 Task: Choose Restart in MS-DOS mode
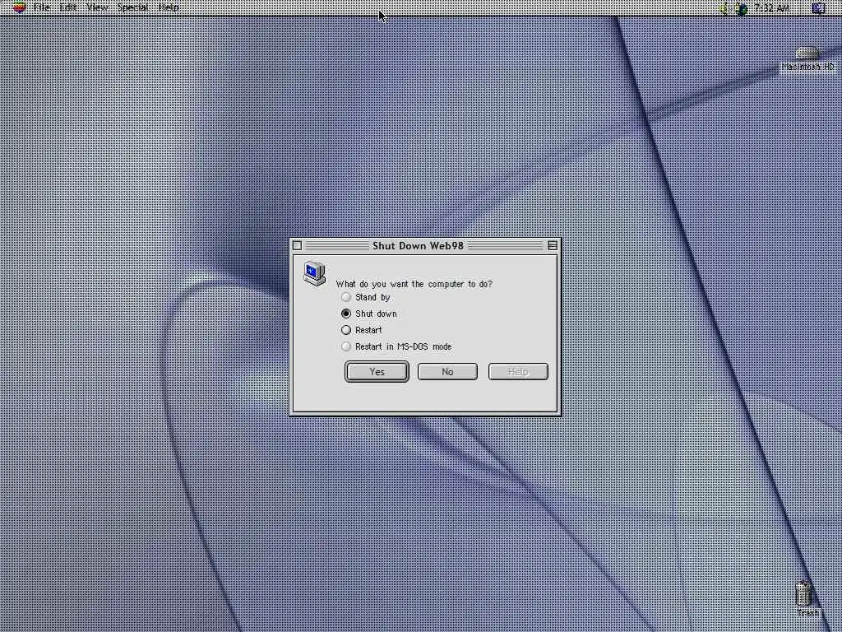pyautogui.click(x=396, y=346)
